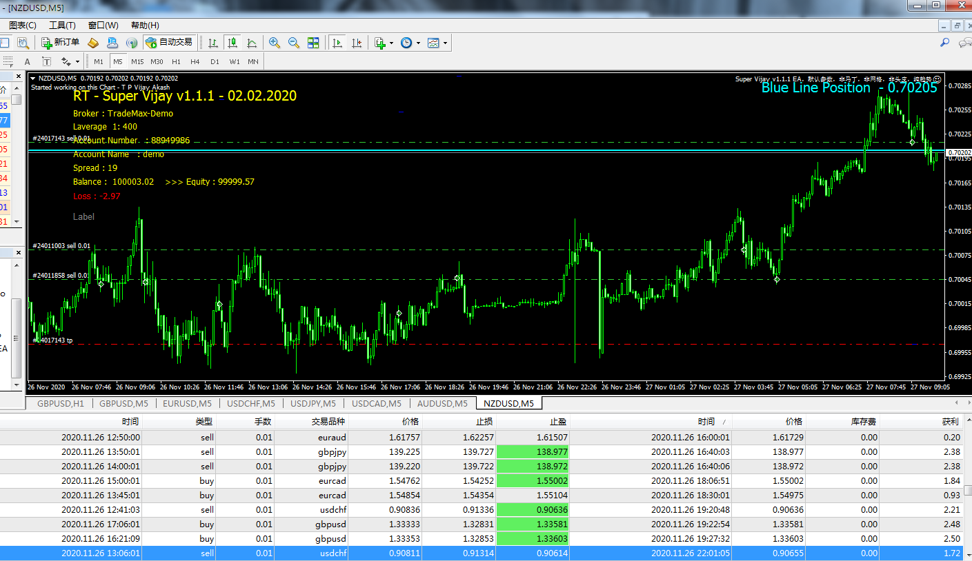Click the search magnifier icon at top right
This screenshot has width=972, height=561.
click(x=945, y=43)
